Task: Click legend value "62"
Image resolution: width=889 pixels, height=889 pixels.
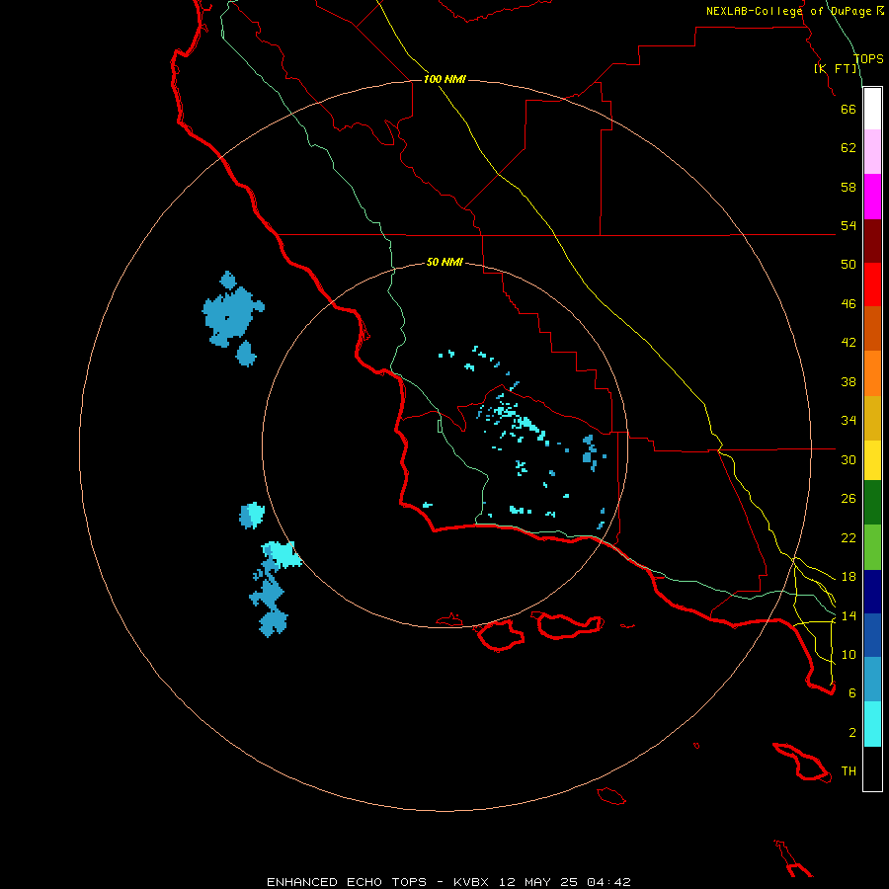Action: pyautogui.click(x=849, y=148)
